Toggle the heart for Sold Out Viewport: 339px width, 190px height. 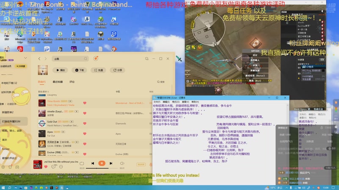click(85, 123)
